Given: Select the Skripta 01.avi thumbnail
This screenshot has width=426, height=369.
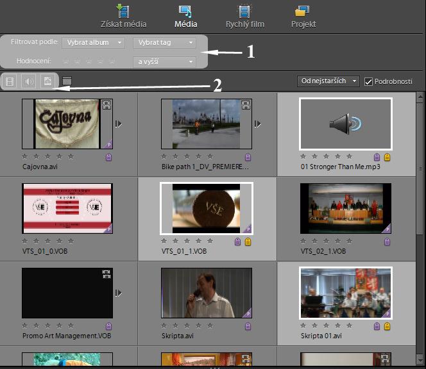Looking at the screenshot, I should 346,293.
